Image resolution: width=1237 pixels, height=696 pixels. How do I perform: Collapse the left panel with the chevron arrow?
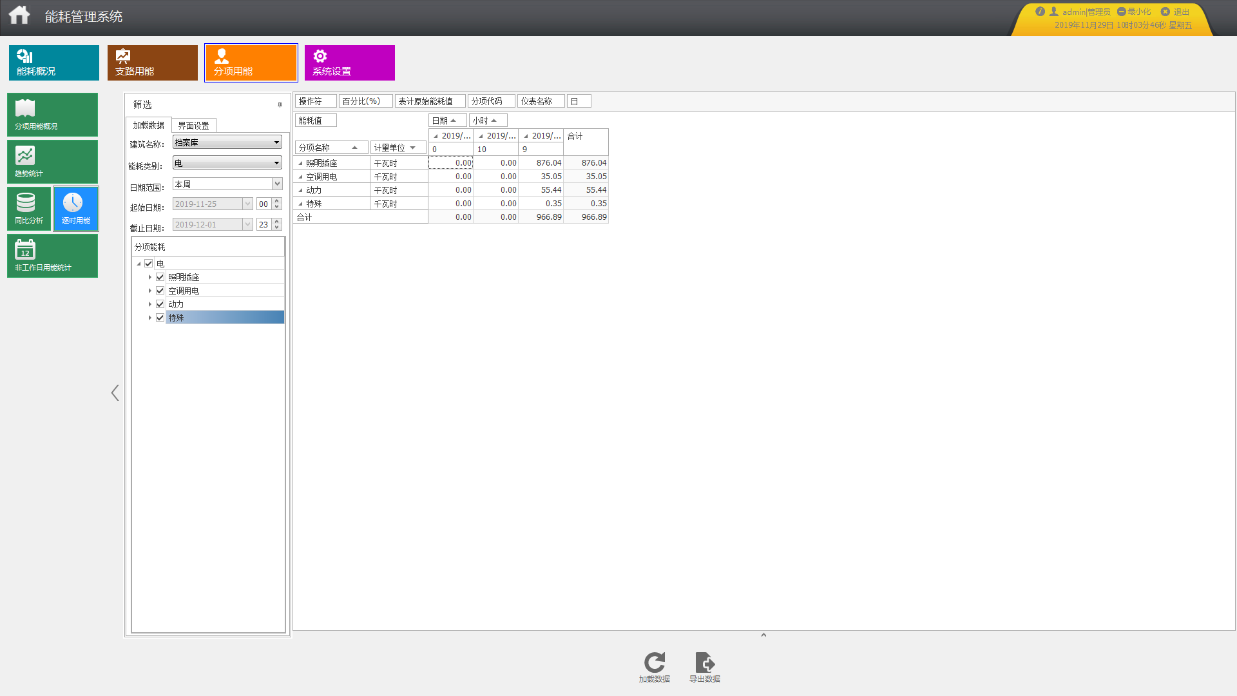115,393
